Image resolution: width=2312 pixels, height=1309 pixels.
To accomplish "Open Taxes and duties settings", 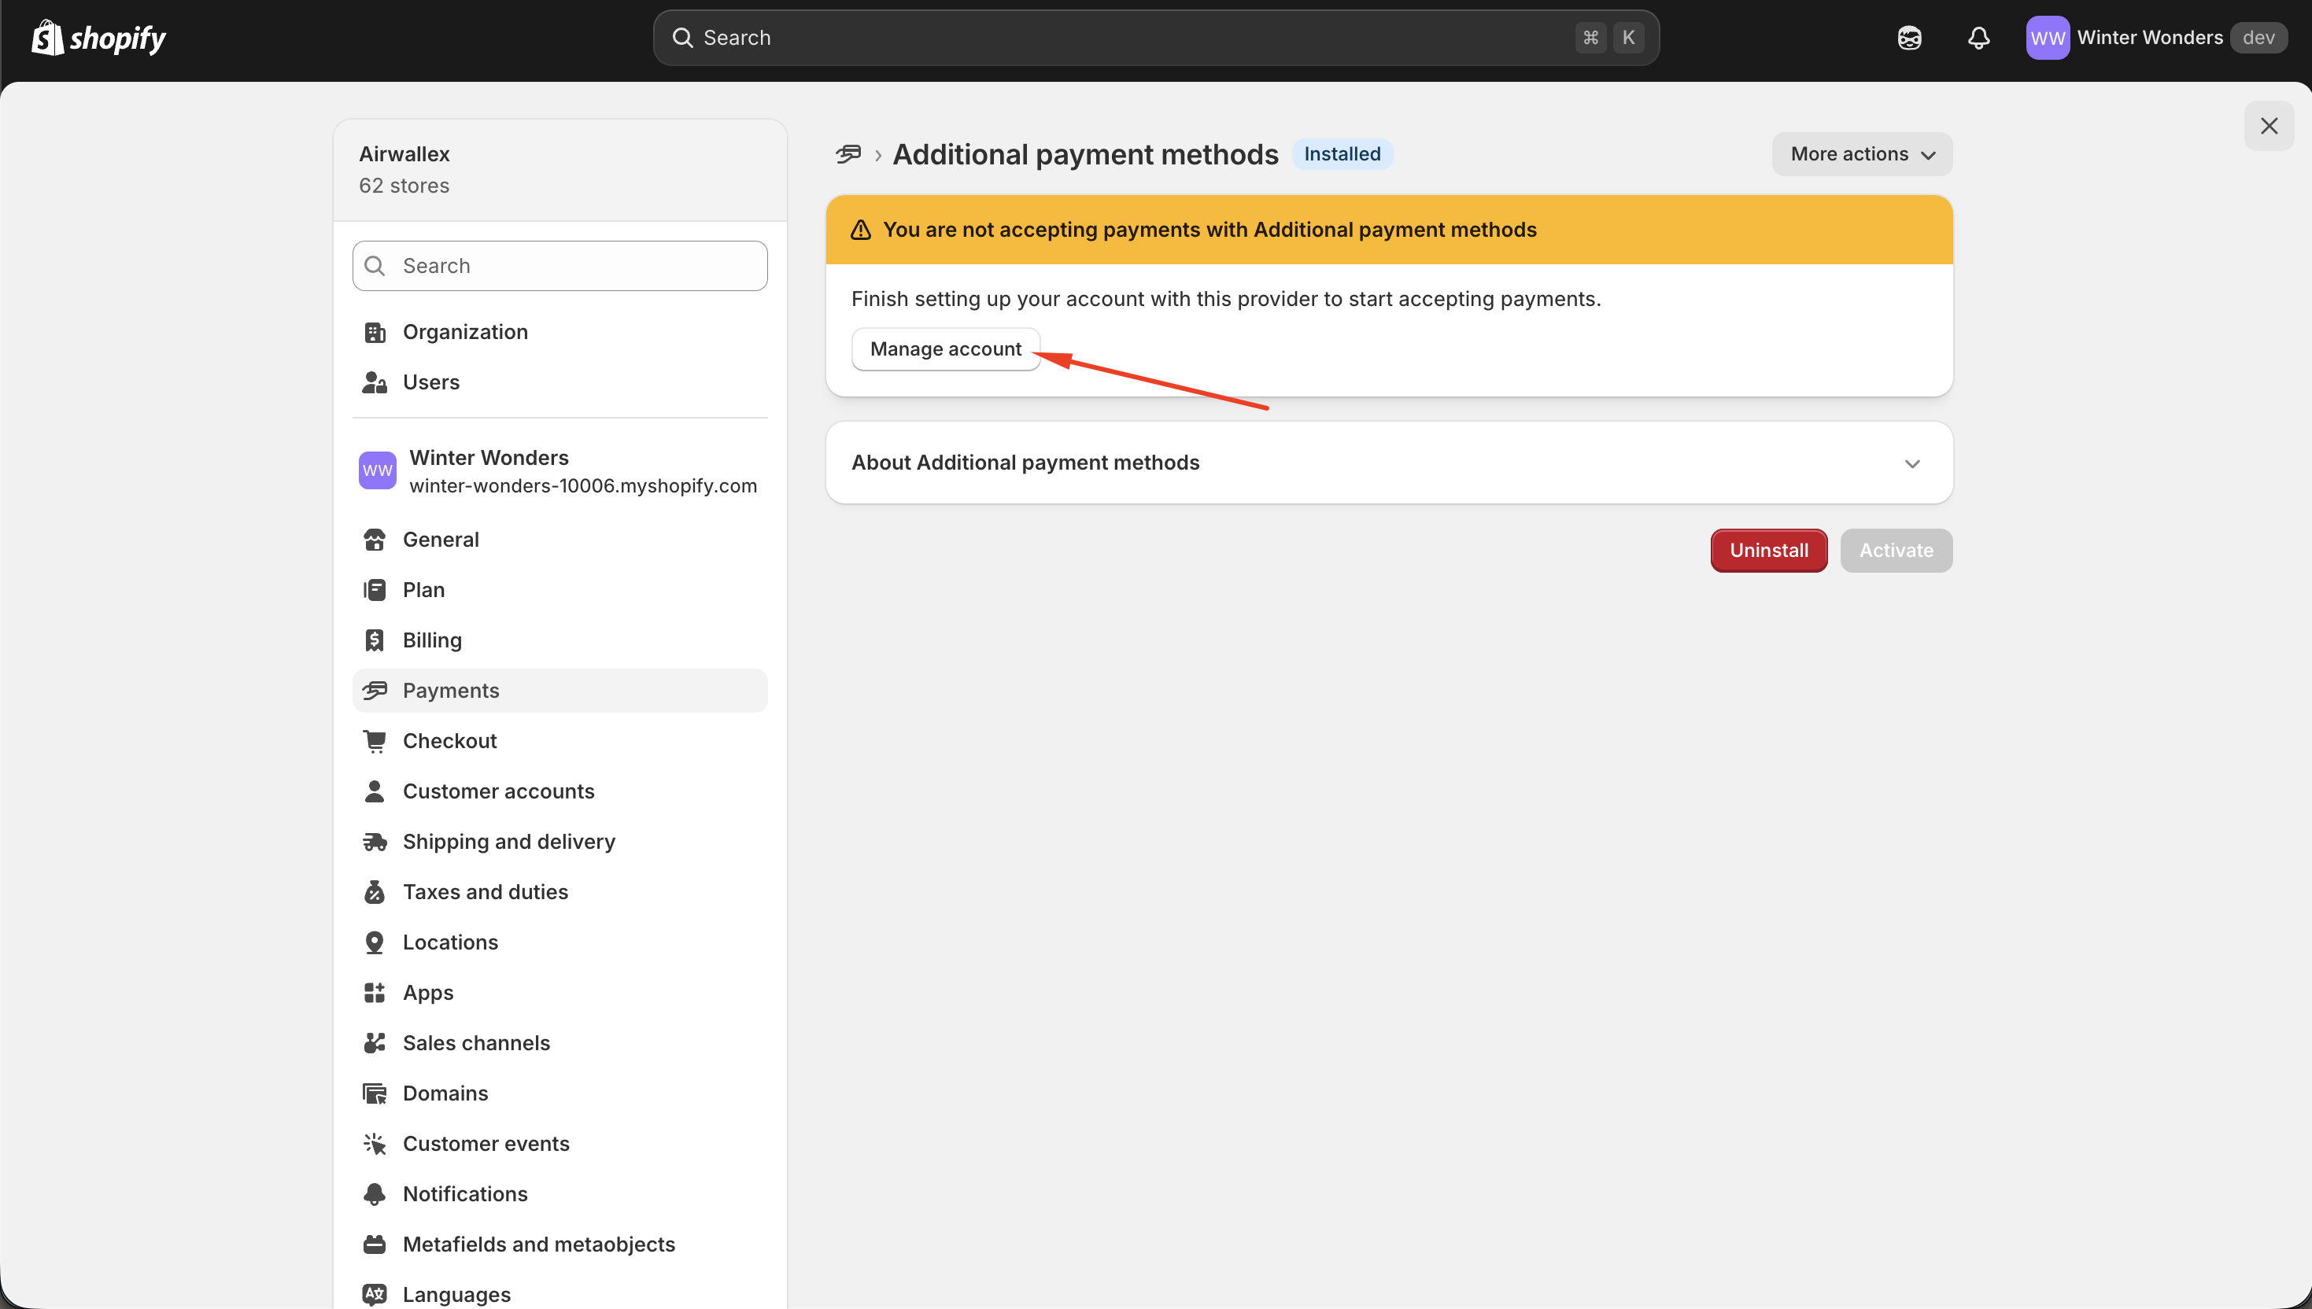I will click(x=560, y=893).
